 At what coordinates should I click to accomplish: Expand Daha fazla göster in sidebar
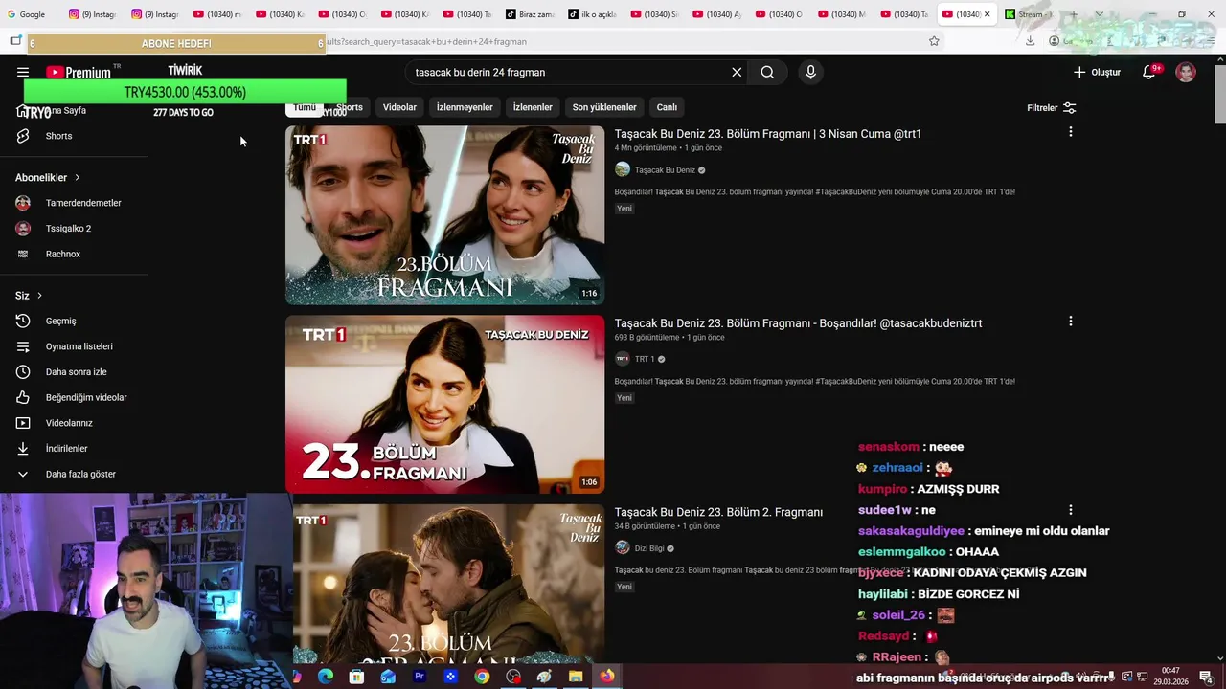[80, 474]
